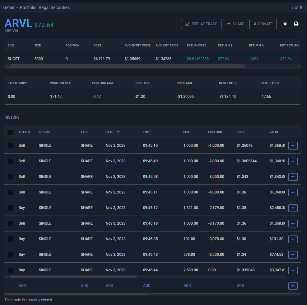Click the plus button to add history row
Viewport: 307px width, 305px height.
[x=293, y=286]
